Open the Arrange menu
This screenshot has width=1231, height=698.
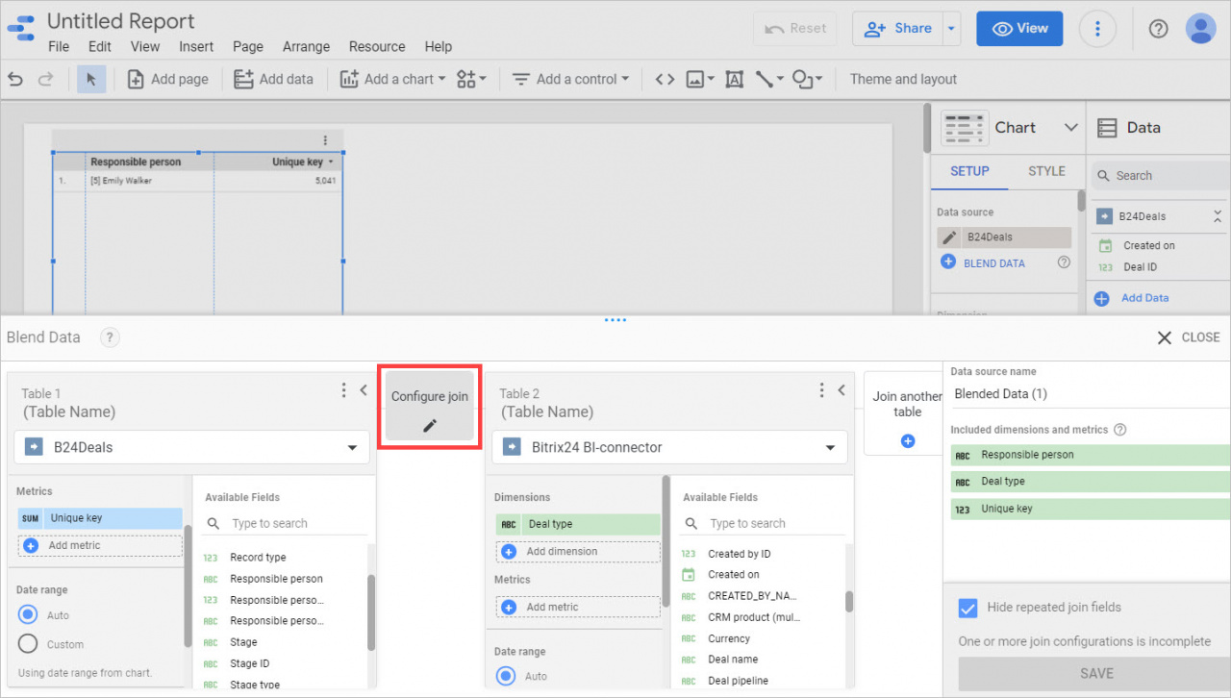coord(306,46)
